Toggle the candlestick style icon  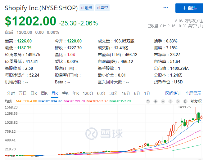click(x=185, y=101)
